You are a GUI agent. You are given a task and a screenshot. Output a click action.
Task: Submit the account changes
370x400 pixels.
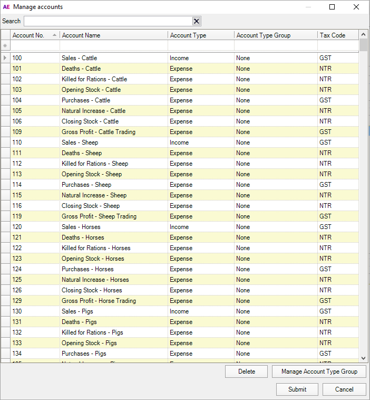pos(297,389)
